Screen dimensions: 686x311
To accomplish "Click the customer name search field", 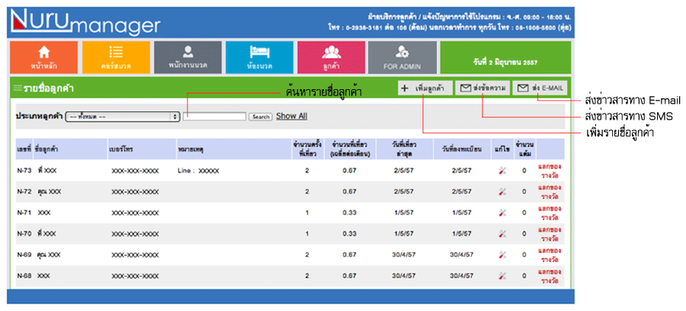I will point(214,117).
